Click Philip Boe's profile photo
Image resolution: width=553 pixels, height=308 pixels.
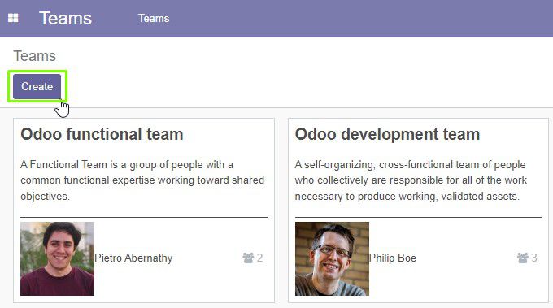332,258
